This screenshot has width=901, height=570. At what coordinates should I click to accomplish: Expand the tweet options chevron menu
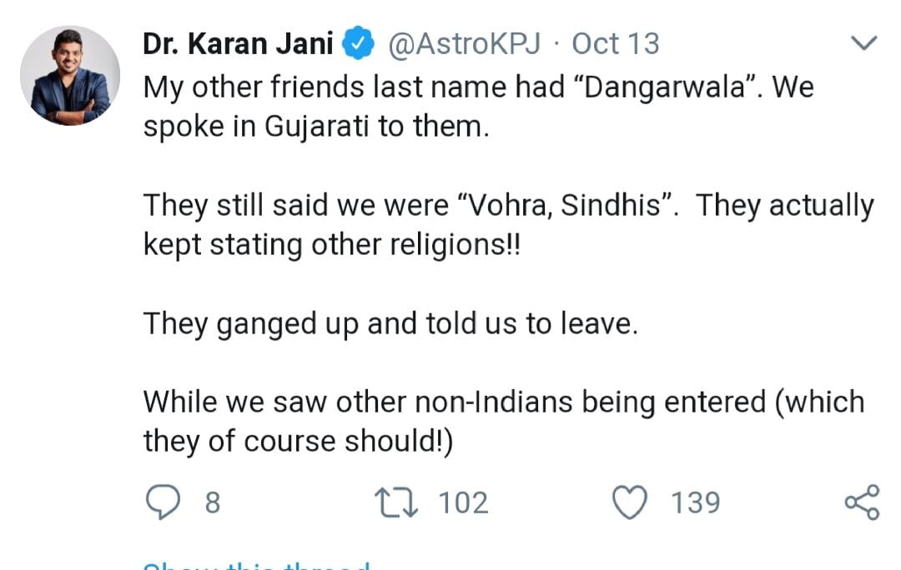pos(863,42)
